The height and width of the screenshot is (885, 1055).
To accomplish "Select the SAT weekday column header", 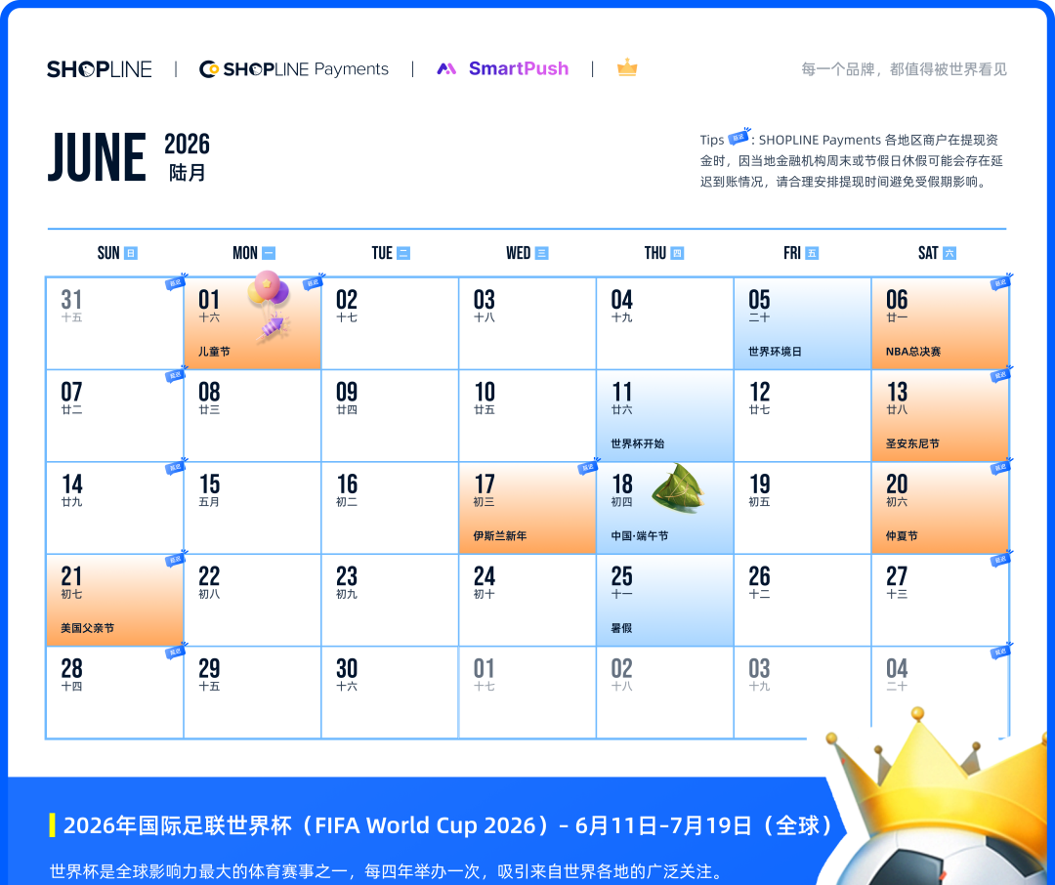I will [x=936, y=253].
